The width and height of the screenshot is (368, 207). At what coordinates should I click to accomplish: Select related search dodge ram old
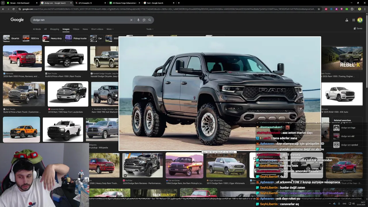[x=348, y=136]
